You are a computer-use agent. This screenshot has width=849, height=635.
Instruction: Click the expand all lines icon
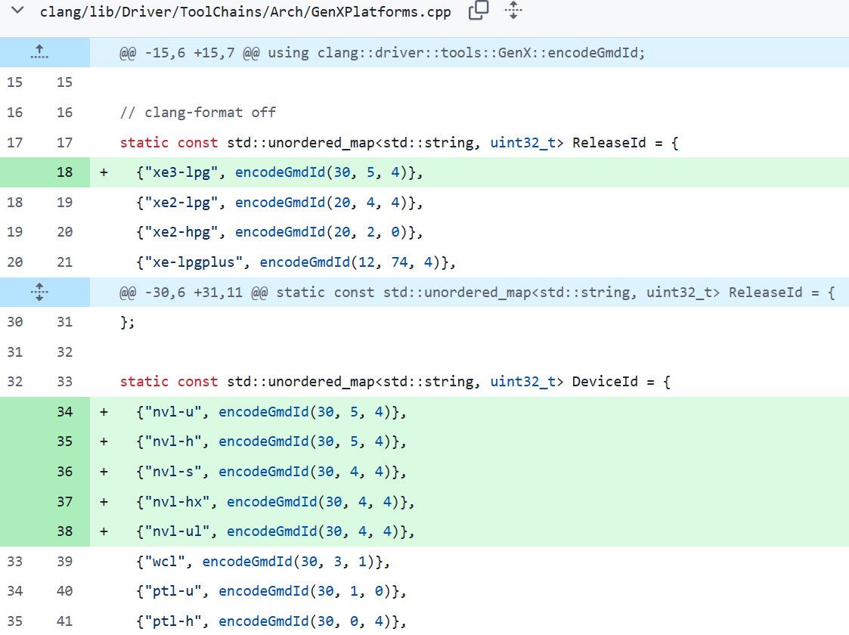tap(513, 11)
